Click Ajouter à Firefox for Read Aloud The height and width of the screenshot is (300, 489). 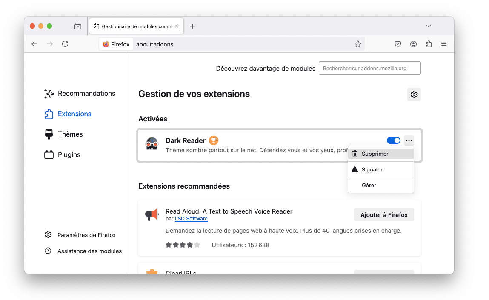pyautogui.click(x=384, y=215)
